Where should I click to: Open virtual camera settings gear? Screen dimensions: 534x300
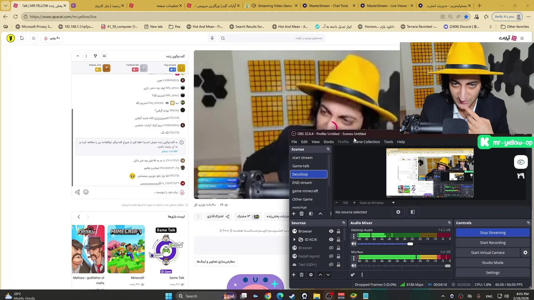[x=525, y=252]
